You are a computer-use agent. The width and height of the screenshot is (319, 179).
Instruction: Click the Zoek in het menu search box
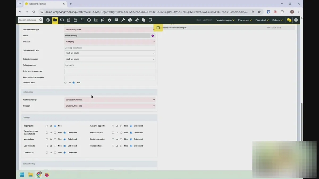pyautogui.click(x=30, y=20)
